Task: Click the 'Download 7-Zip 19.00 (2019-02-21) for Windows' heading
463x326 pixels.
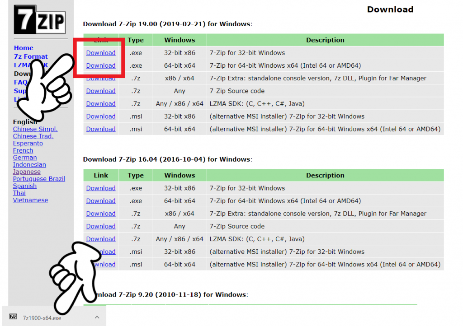Action: pos(167,24)
